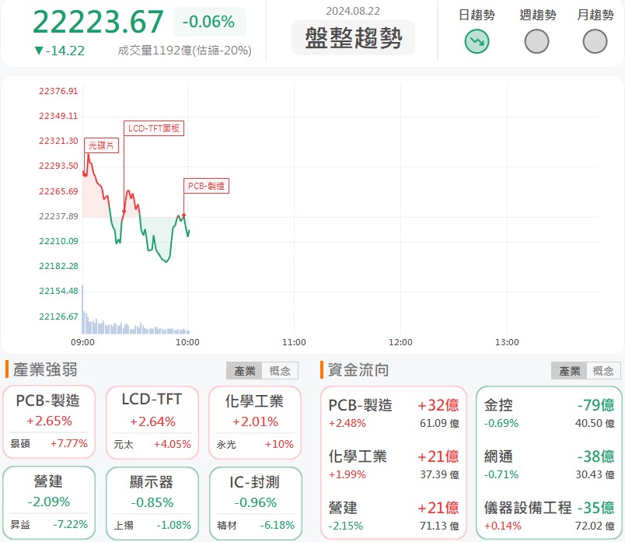Click the 光碟片 chart annotation label

pyautogui.click(x=101, y=145)
